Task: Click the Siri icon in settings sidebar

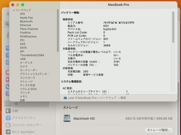Action: 8,132
